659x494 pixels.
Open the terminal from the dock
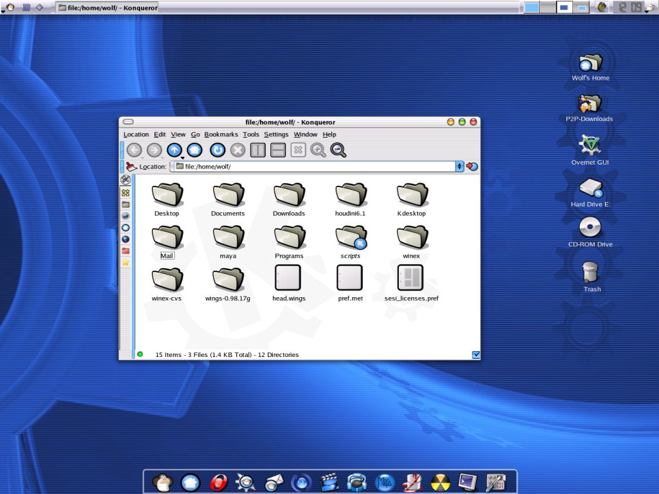468,482
